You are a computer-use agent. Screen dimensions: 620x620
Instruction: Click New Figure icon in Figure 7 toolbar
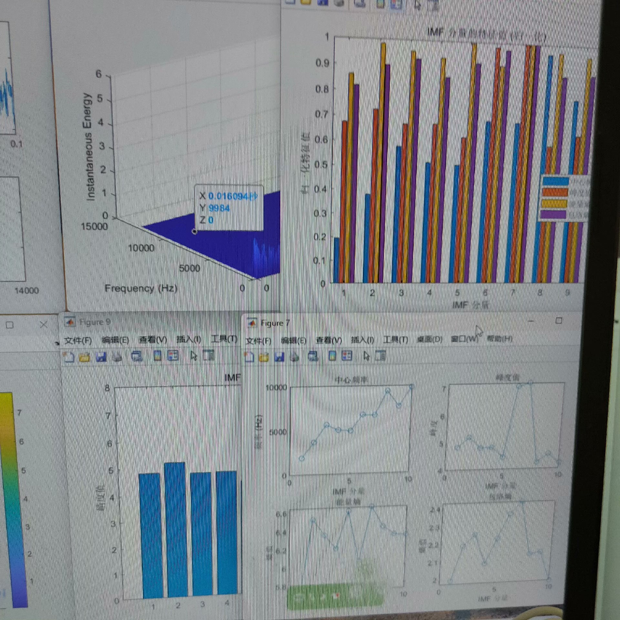(x=249, y=357)
